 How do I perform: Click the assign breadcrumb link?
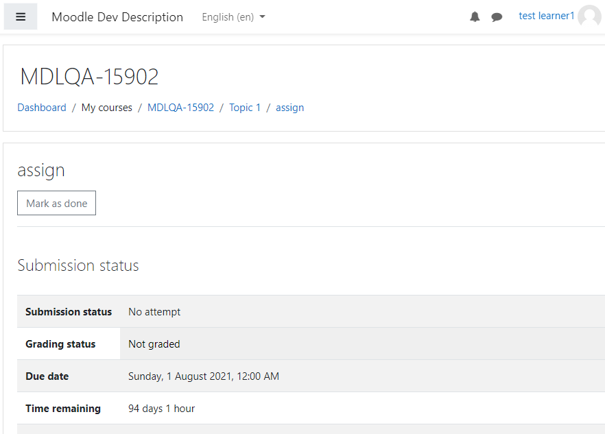tap(289, 108)
